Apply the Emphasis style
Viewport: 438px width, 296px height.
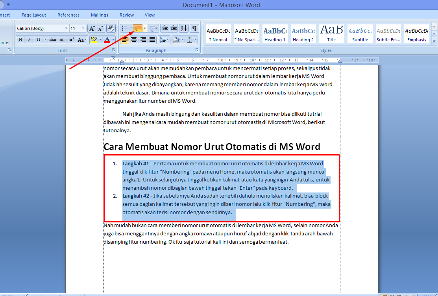coord(417,34)
